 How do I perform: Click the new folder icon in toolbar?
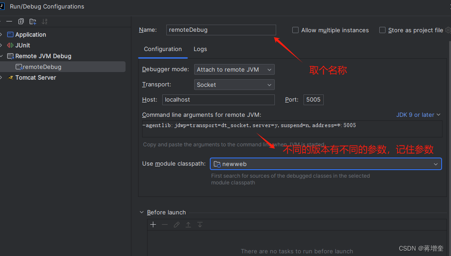[33, 21]
